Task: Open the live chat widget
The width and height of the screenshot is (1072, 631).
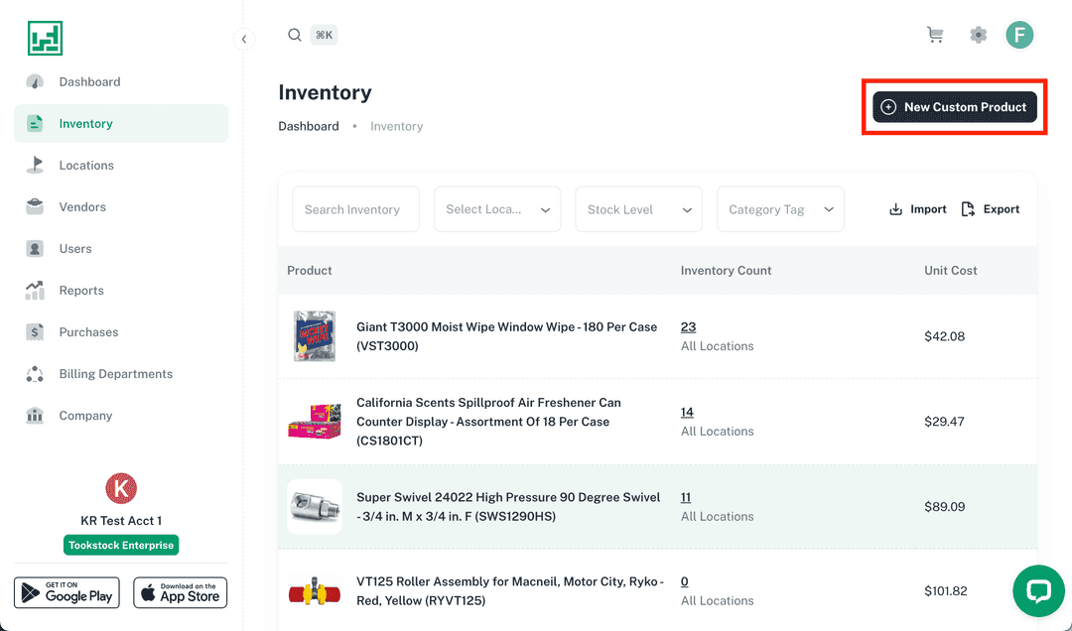Action: (x=1038, y=591)
